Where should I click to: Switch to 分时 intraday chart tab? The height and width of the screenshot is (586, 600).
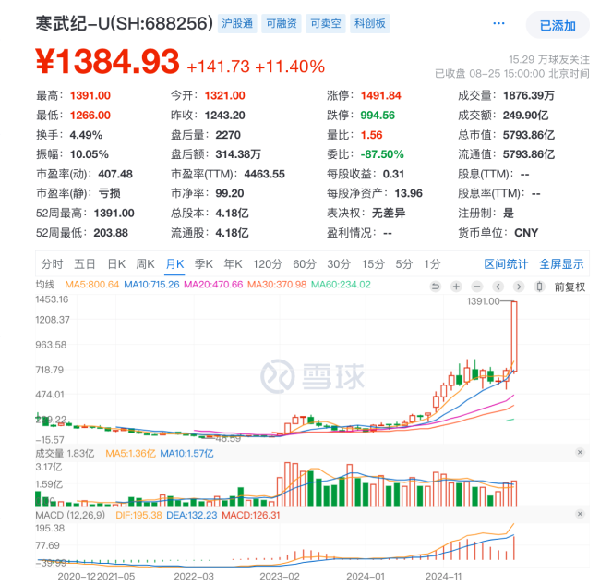(52, 263)
